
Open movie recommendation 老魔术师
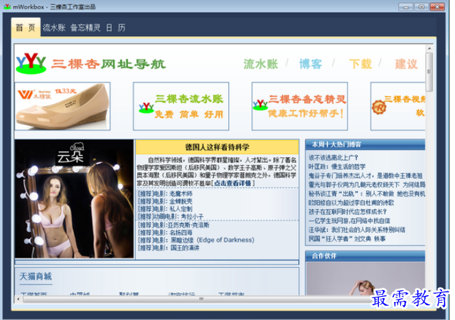(164, 194)
